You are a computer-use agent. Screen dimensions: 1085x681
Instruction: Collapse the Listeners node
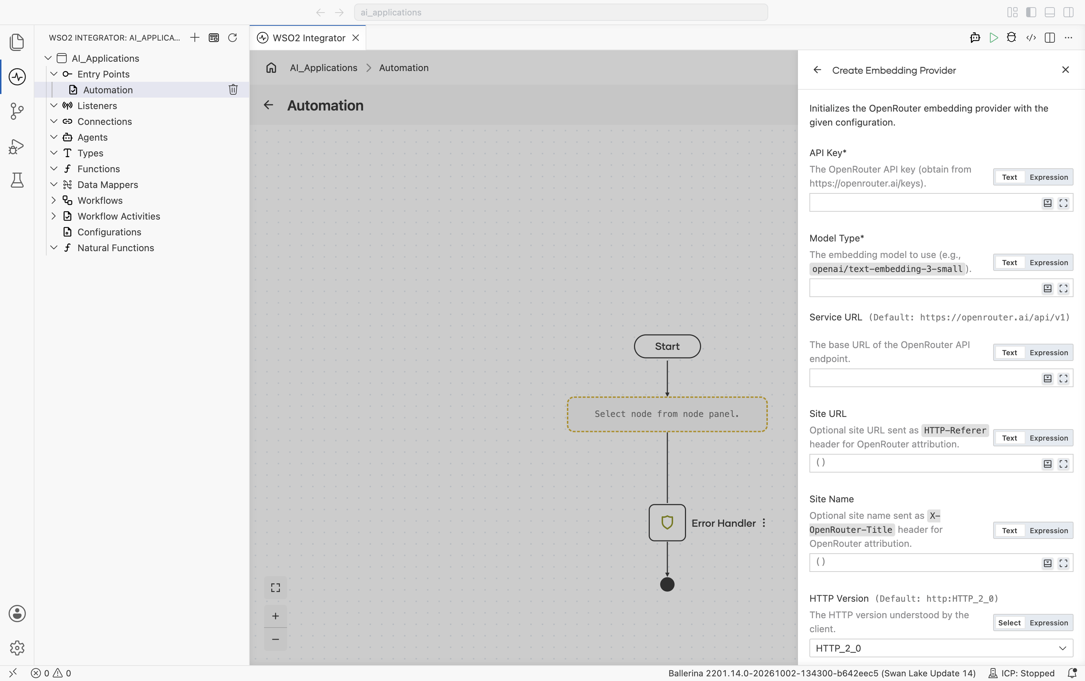(x=53, y=105)
